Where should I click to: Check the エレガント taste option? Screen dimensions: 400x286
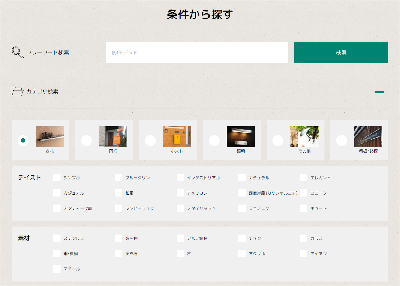pos(304,178)
